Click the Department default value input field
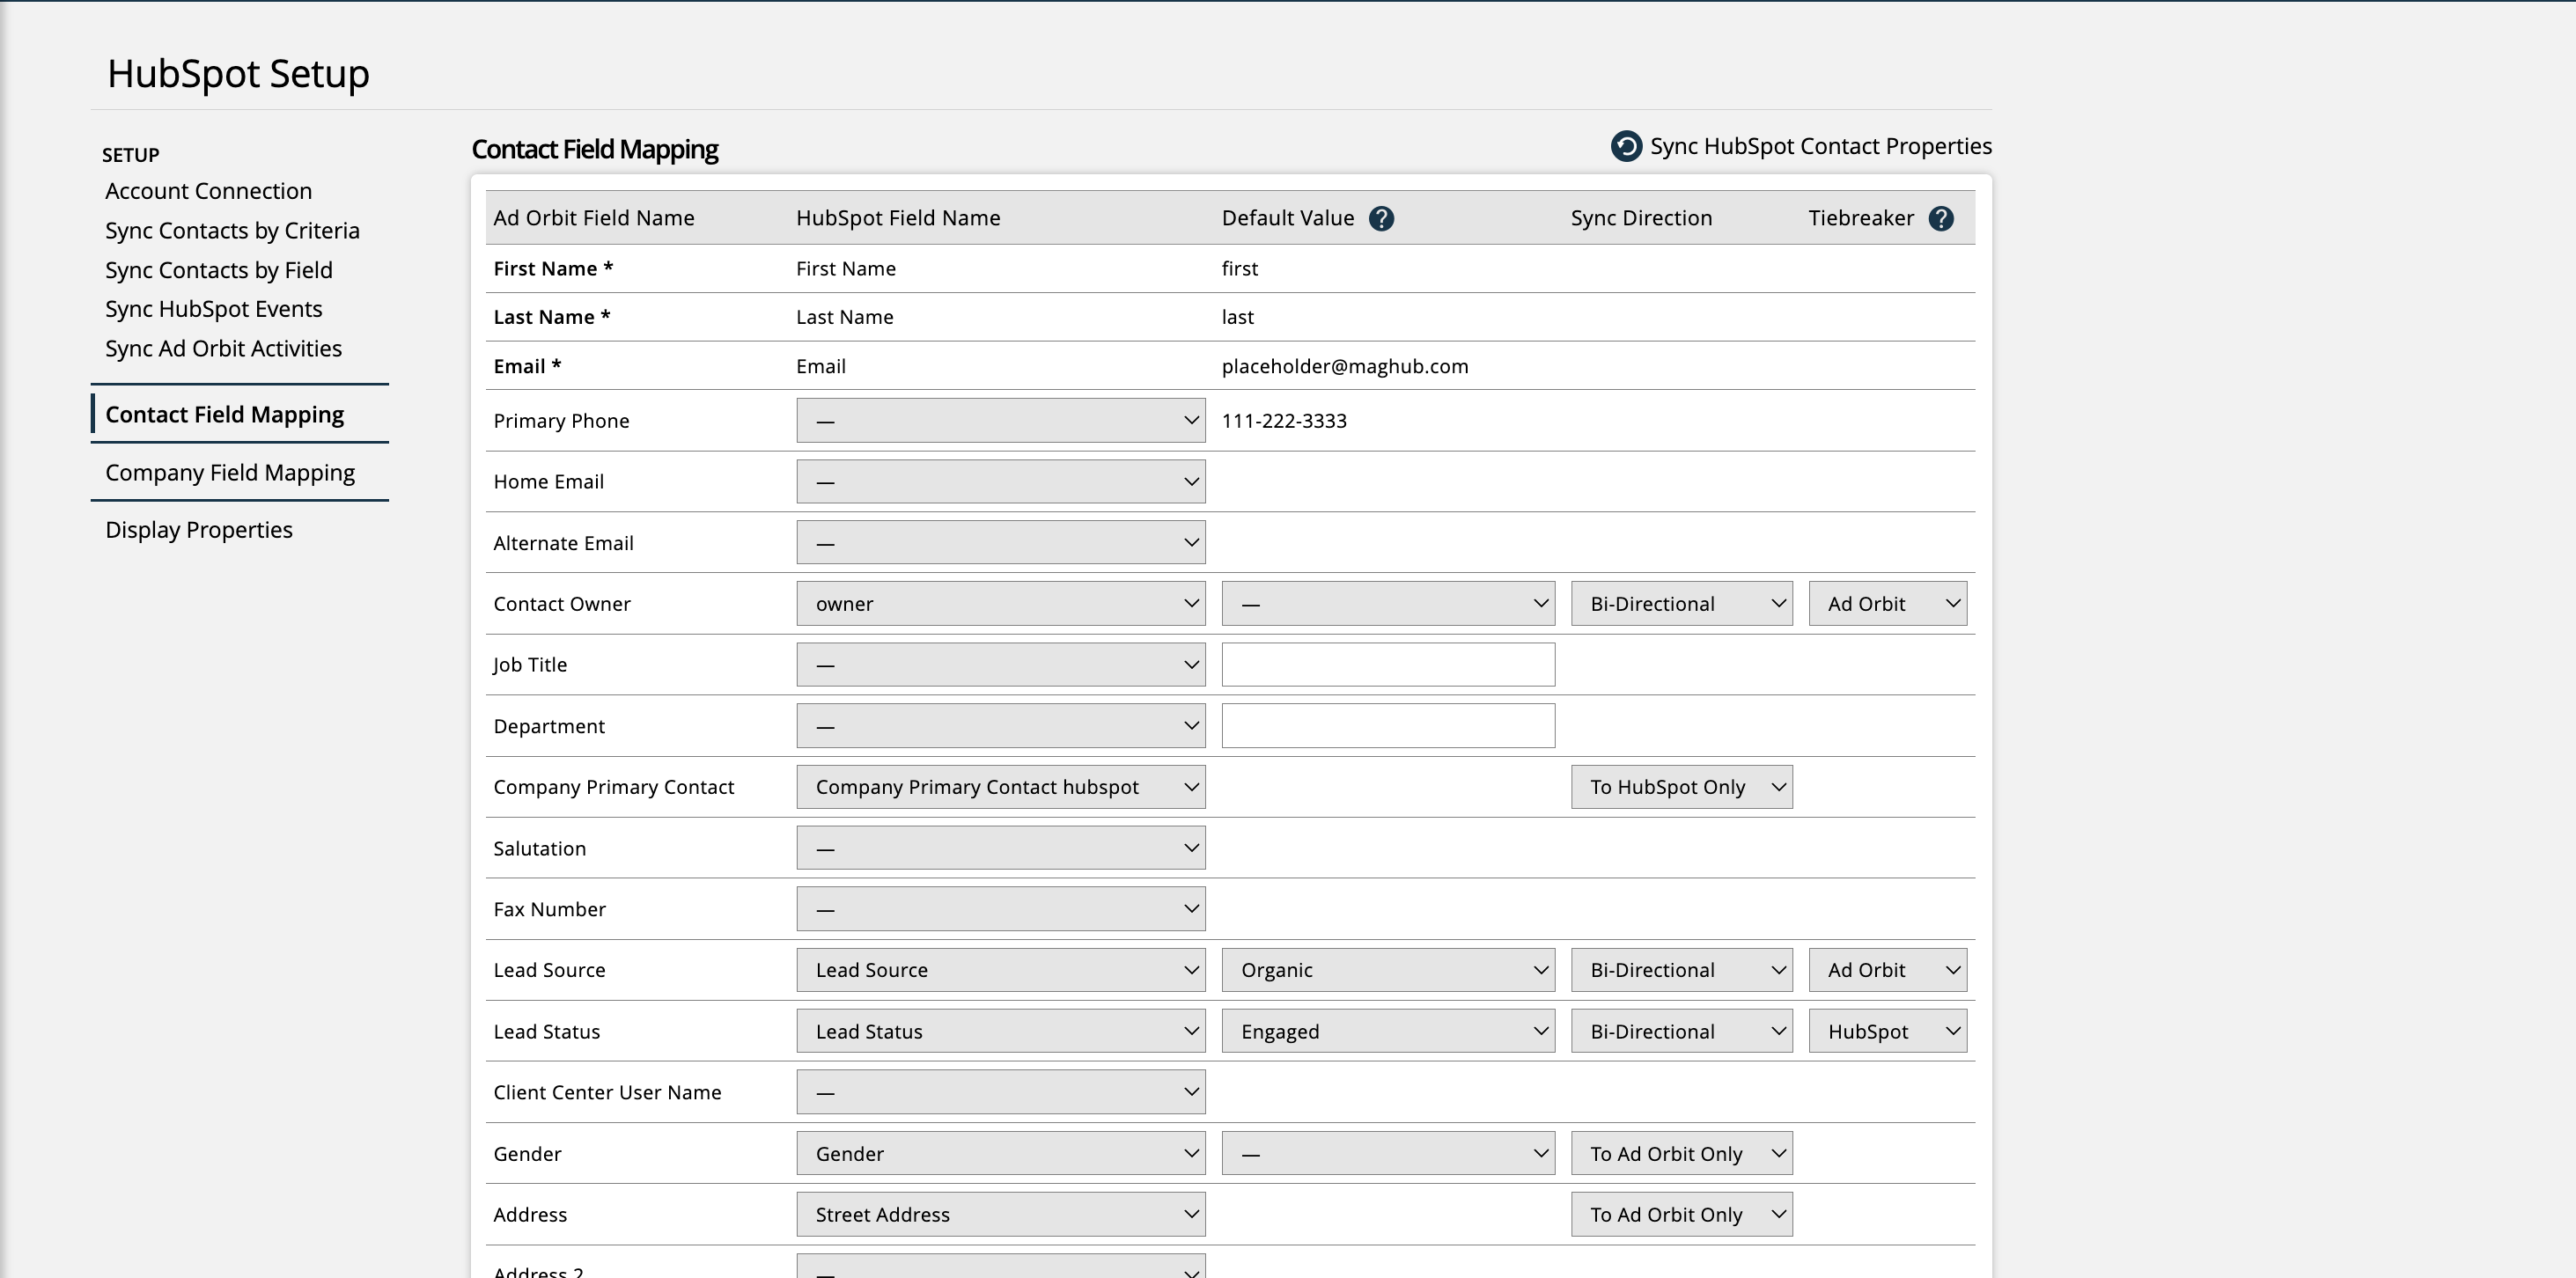 coord(1387,725)
